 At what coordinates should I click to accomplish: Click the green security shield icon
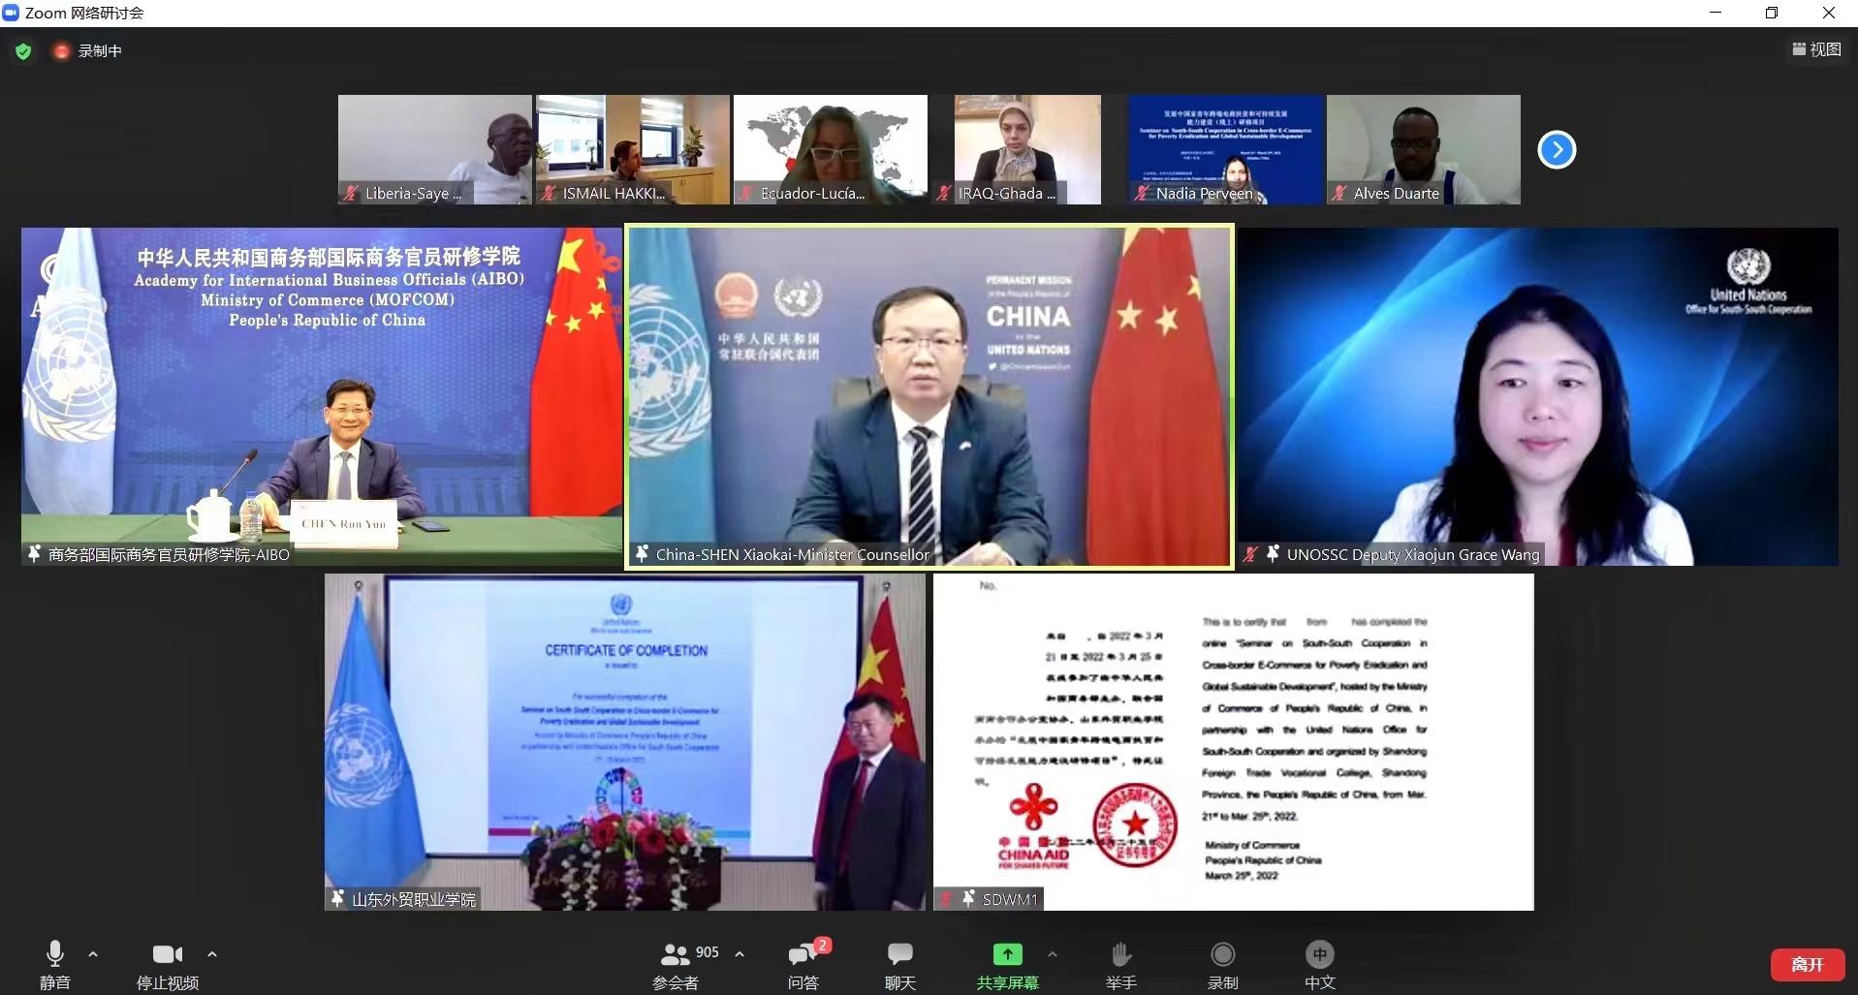pyautogui.click(x=23, y=50)
